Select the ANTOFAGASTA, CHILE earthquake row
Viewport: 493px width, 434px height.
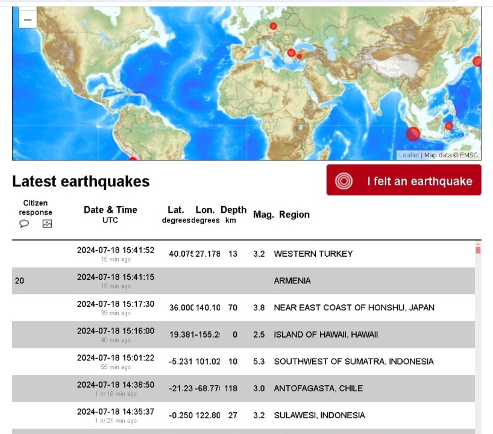click(x=318, y=388)
